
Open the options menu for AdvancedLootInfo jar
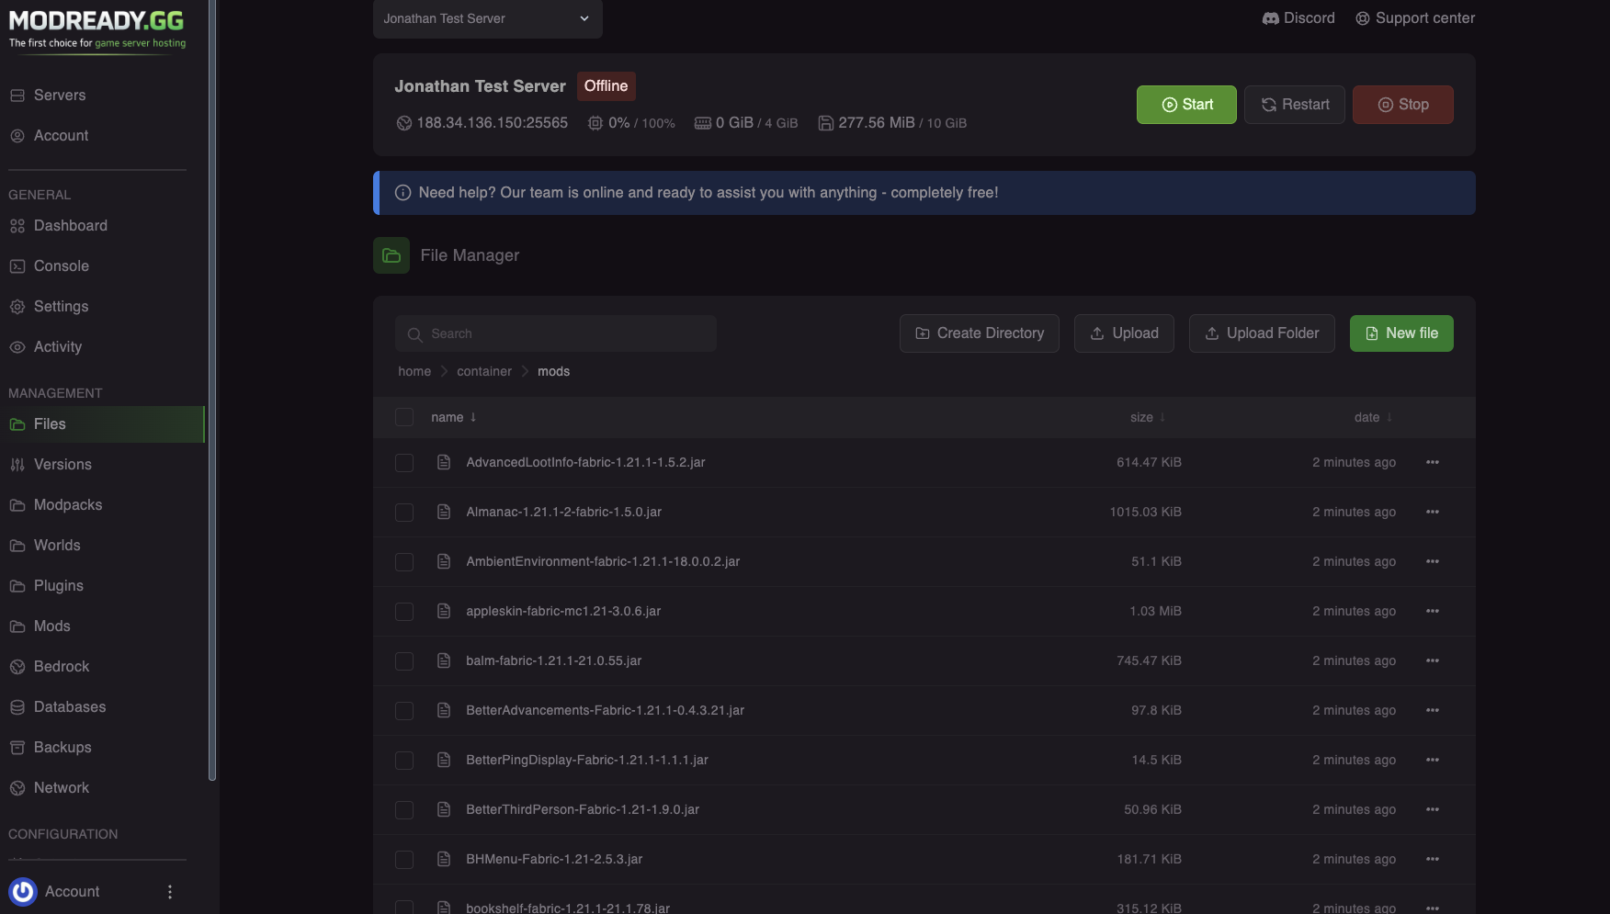point(1432,462)
